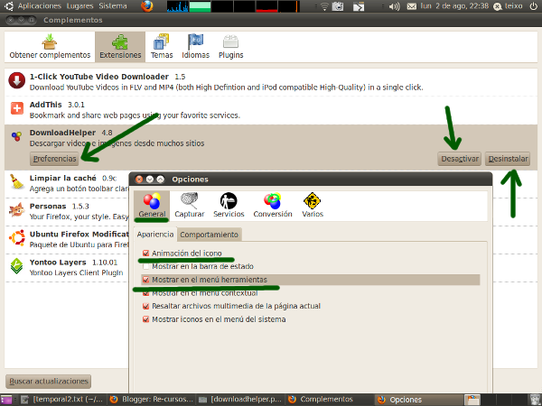Select Ubuntu Firefox Modifications icon

coord(16,238)
